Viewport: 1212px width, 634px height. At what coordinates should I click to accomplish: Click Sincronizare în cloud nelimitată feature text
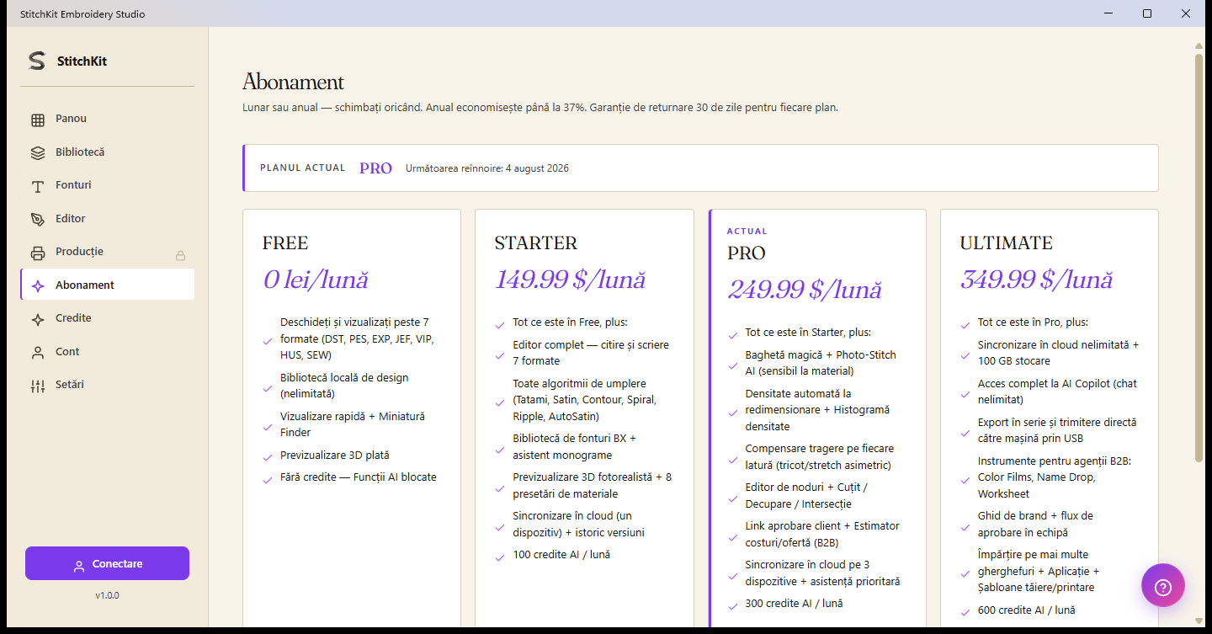(x=1058, y=353)
